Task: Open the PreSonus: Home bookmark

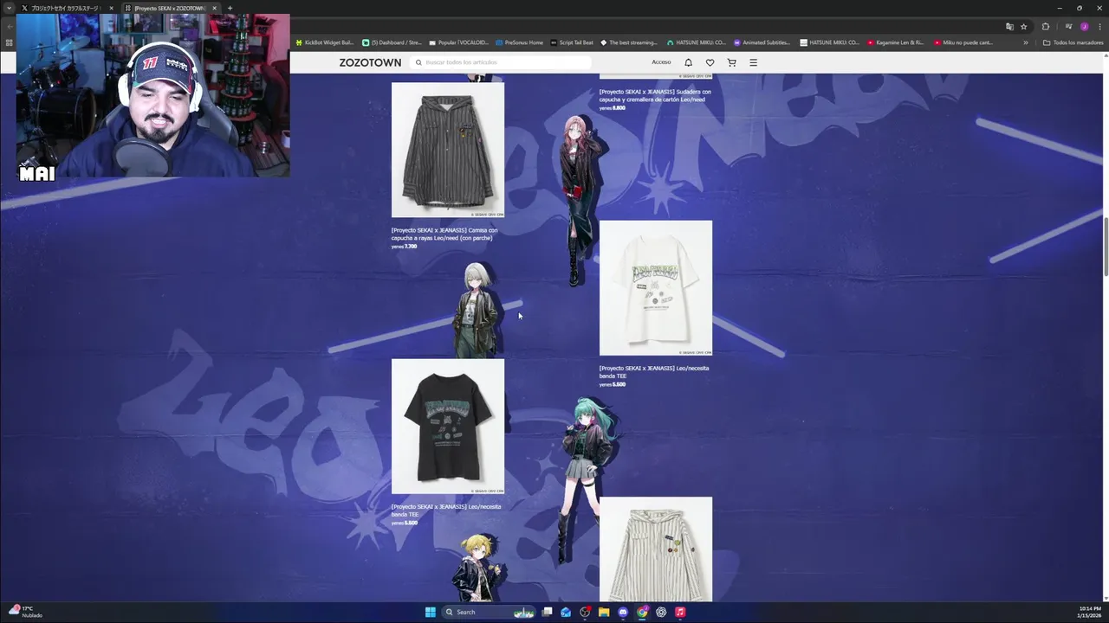Action: pos(520,42)
